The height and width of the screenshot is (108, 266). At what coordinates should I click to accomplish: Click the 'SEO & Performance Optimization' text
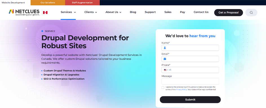[64, 79]
